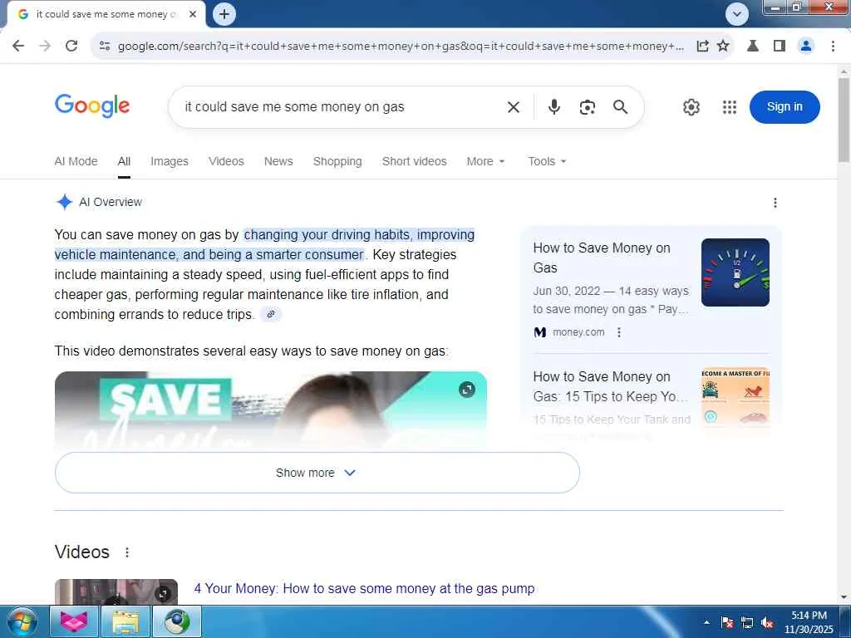851x638 pixels.
Task: Close the Google search tab
Action: pos(193,15)
